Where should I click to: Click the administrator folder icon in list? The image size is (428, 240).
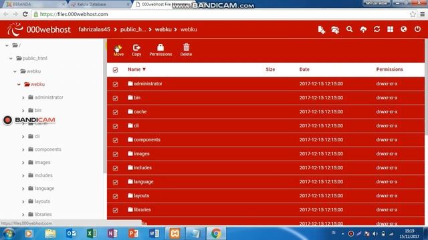[130, 83]
